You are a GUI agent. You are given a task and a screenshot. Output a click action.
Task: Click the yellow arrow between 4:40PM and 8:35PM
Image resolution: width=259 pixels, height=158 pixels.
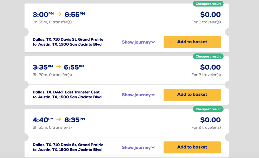[59, 119]
